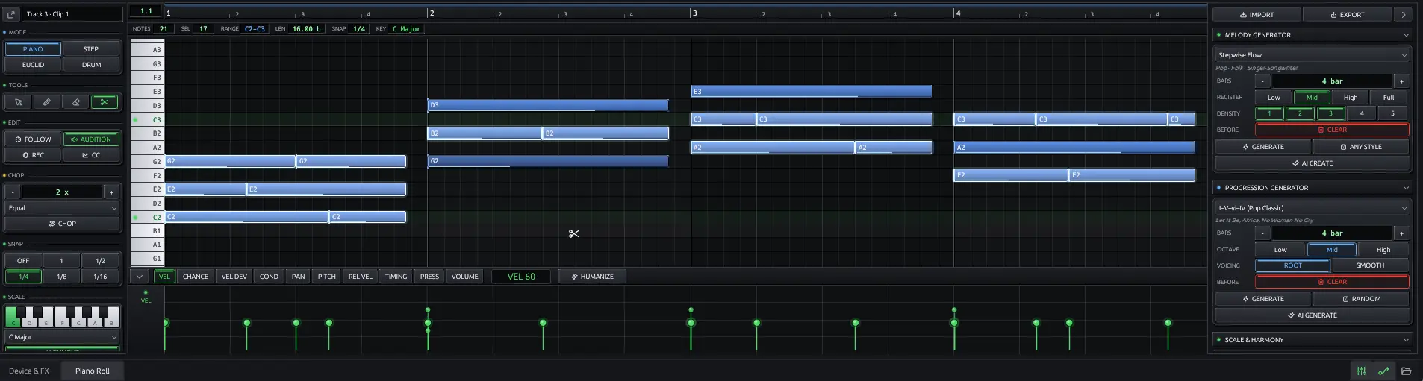Click progression AI GENERATE button
The image size is (1423, 381).
[x=1312, y=315]
